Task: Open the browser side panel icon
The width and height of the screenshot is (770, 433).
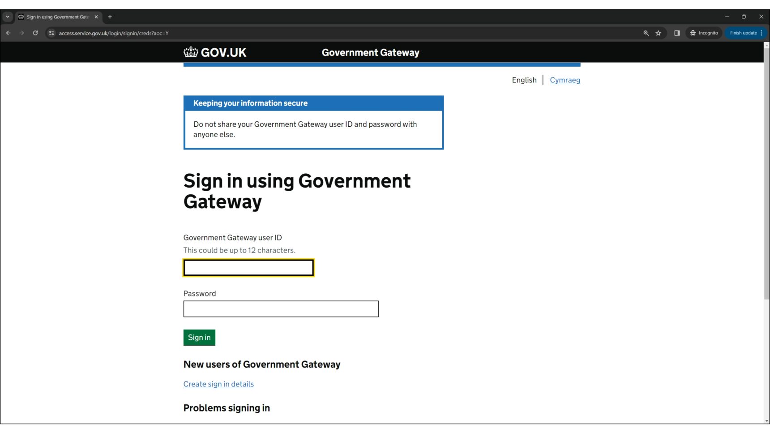Action: [x=677, y=33]
